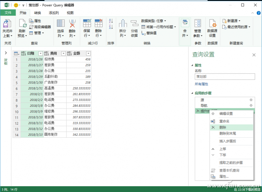Click the Combine (合并) icon
Image resolution: width=262 pixels, height=192 pixels.
(x=185, y=23)
